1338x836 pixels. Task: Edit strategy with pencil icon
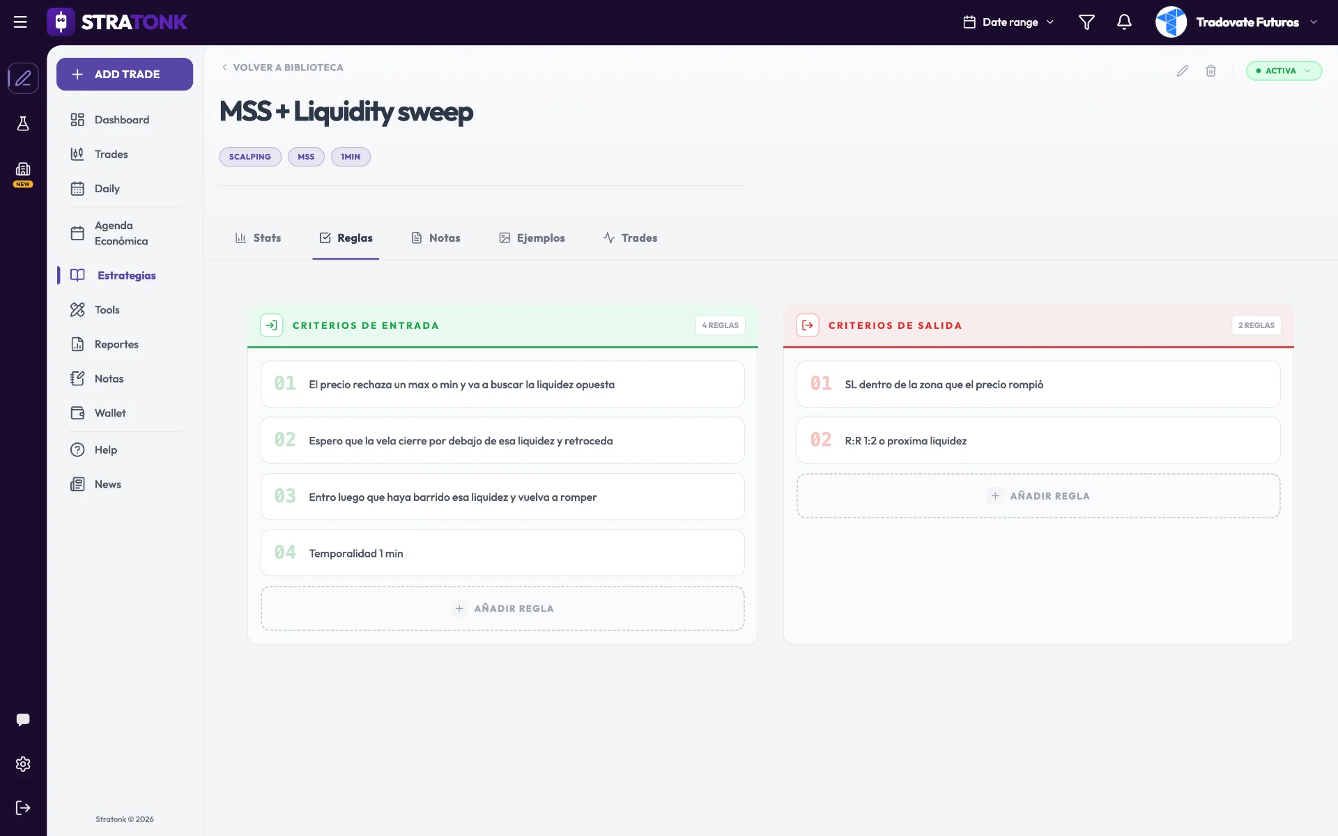tap(1183, 71)
